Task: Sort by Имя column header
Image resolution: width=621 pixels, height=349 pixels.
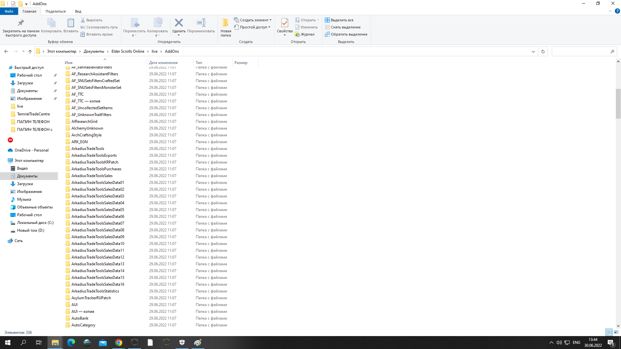Action: (x=105, y=63)
